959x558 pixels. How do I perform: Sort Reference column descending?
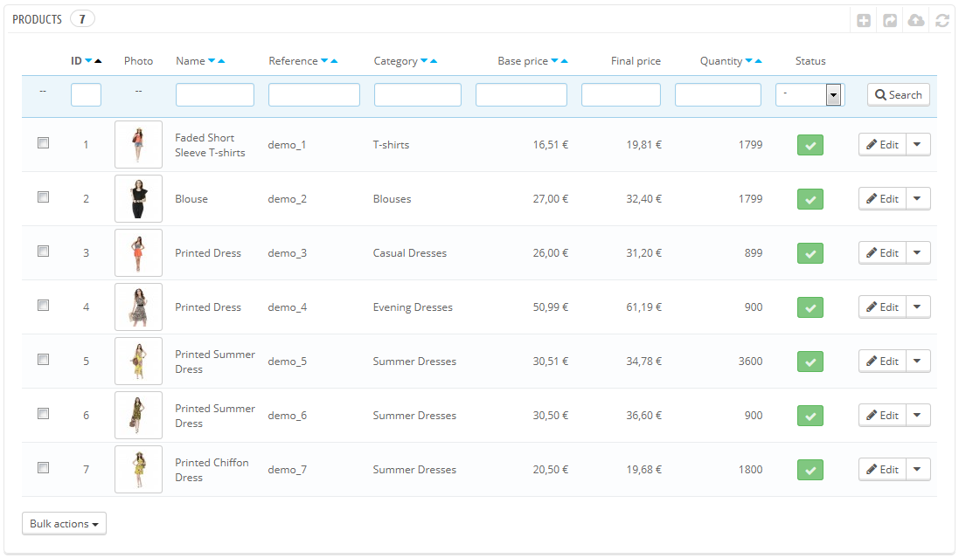click(324, 60)
